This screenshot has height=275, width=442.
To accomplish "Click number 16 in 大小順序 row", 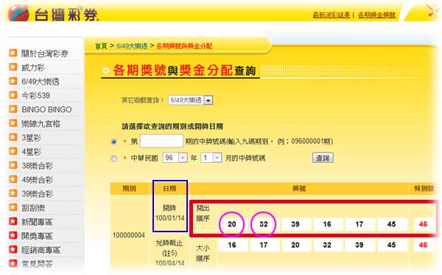I will pos(232,245).
